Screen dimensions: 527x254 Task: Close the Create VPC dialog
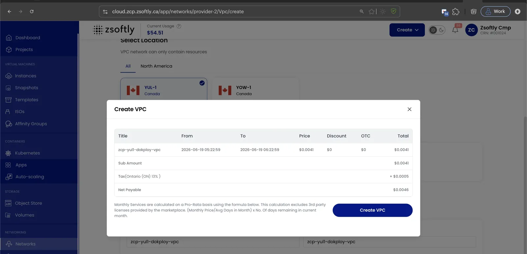[x=409, y=109]
